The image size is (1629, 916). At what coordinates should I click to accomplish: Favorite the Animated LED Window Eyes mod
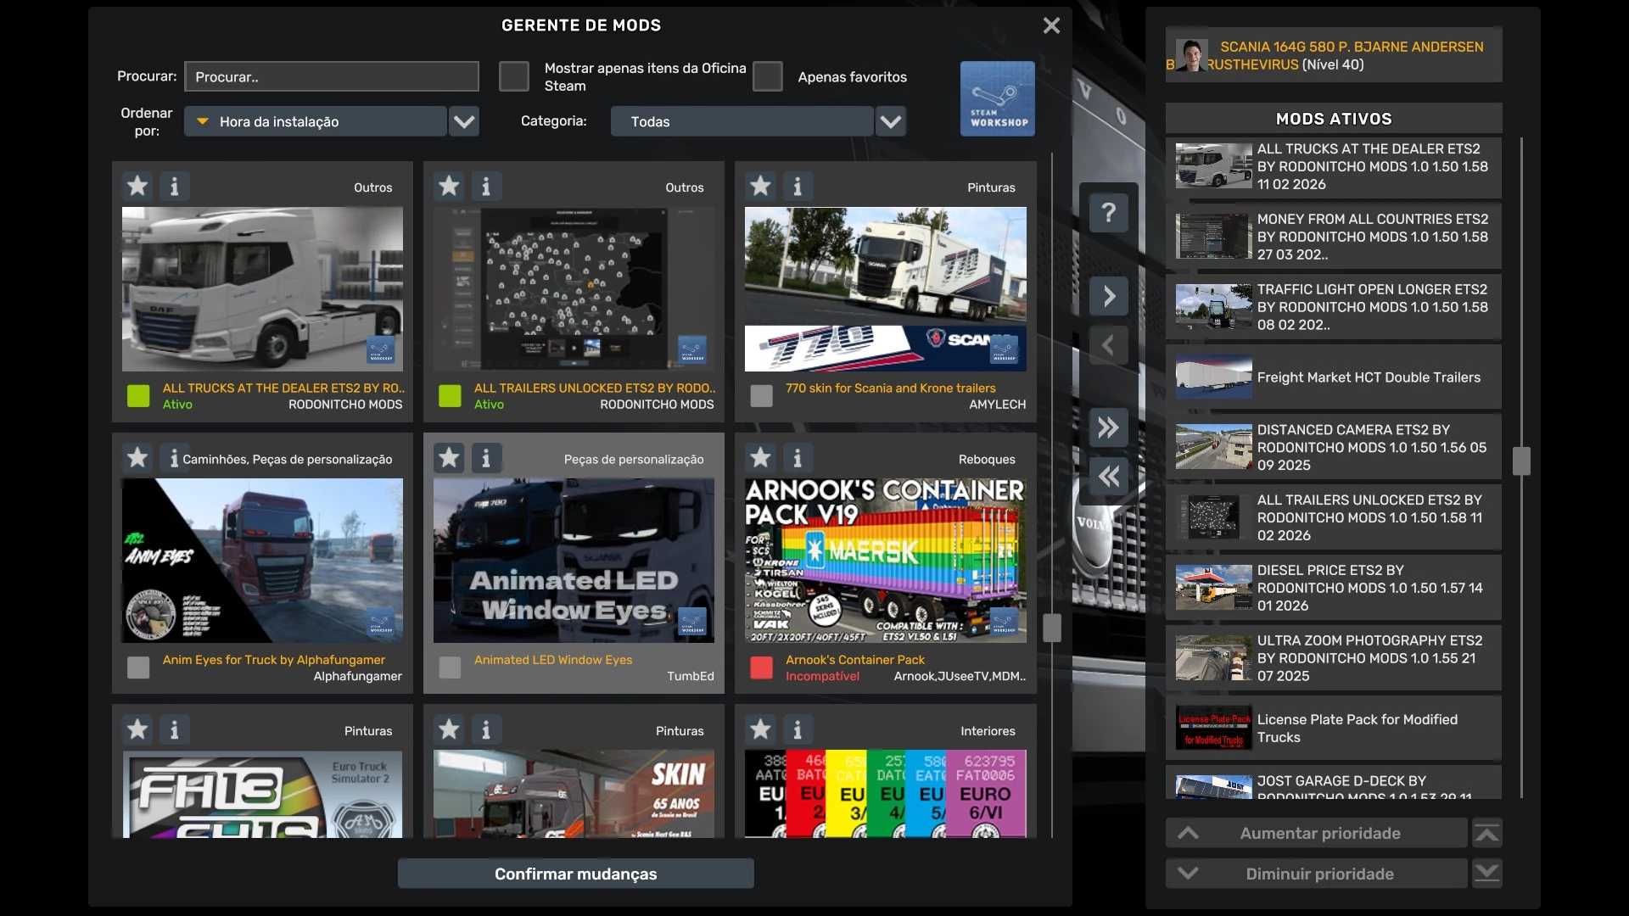coord(449,458)
